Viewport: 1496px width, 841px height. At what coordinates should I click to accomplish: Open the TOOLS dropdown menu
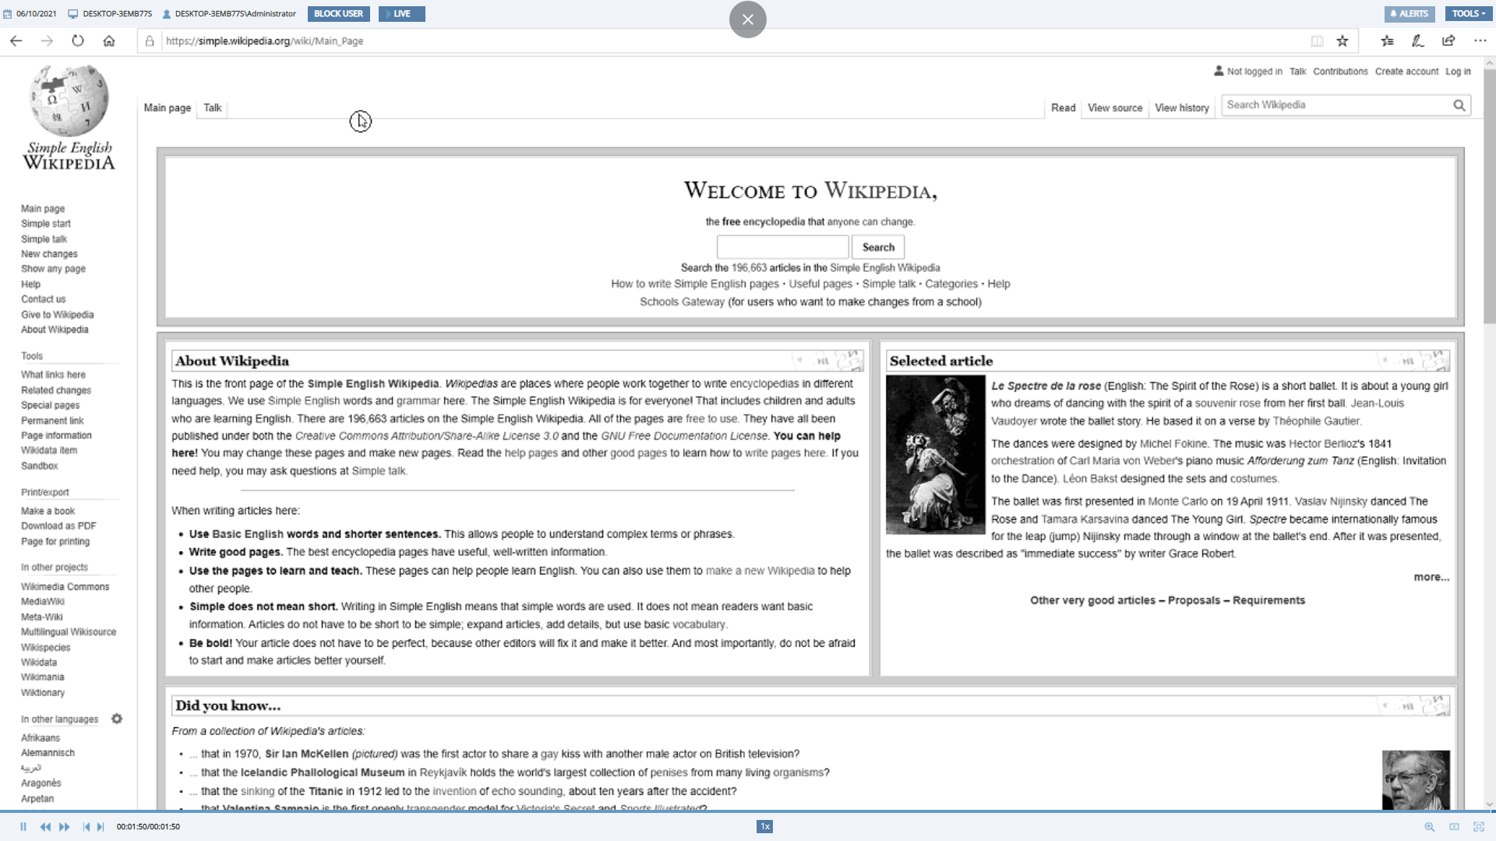point(1468,14)
